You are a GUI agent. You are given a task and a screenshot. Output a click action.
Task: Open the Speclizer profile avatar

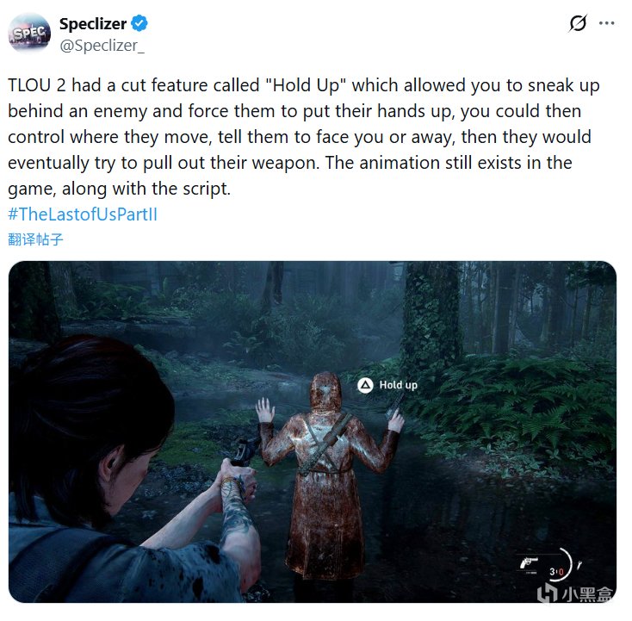click(x=30, y=34)
